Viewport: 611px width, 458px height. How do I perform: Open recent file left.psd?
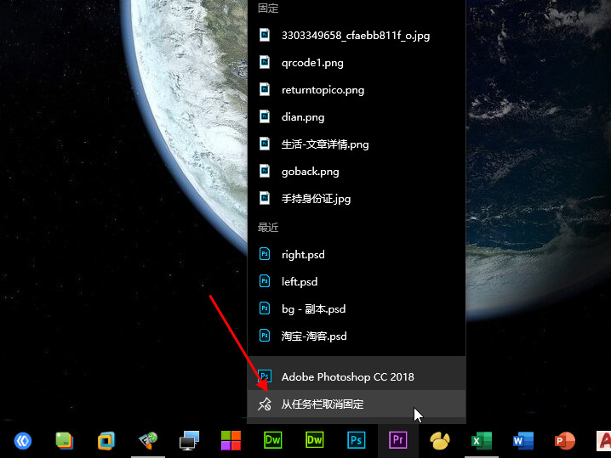click(300, 281)
